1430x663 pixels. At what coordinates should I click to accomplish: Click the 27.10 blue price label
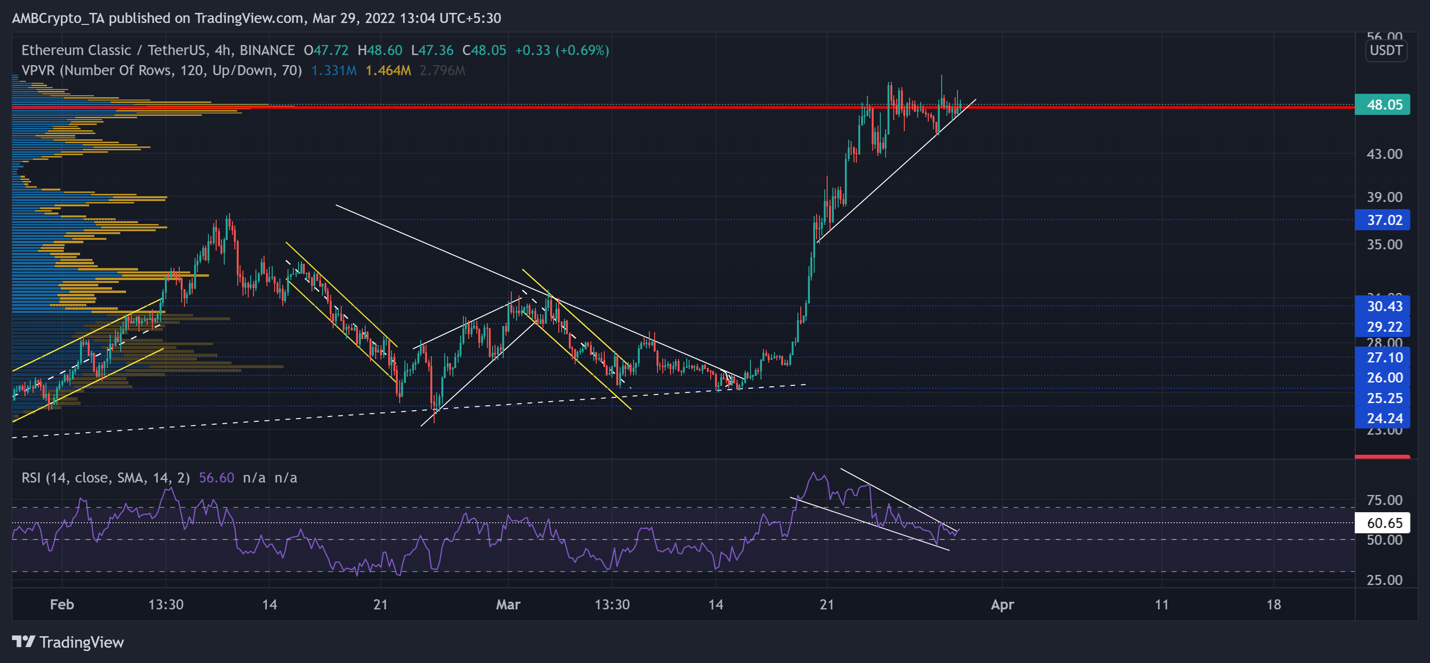pos(1382,358)
